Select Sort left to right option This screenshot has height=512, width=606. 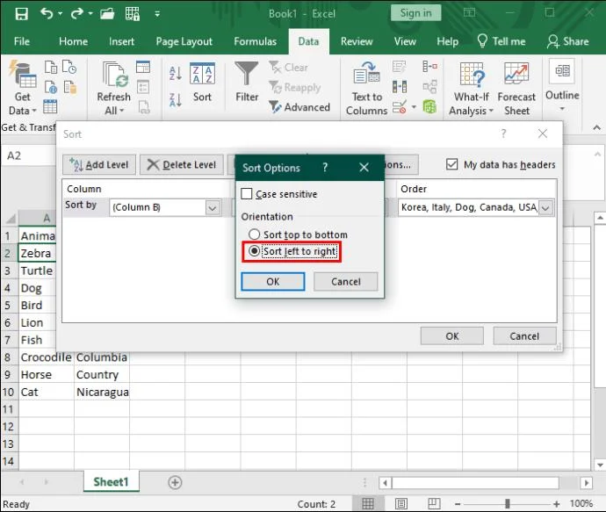(x=255, y=251)
